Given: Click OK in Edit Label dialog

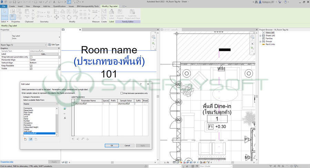Looking at the screenshot, I should coord(112,146).
